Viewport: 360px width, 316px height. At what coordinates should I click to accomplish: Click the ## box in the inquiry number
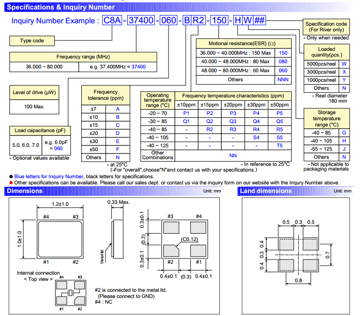point(260,21)
